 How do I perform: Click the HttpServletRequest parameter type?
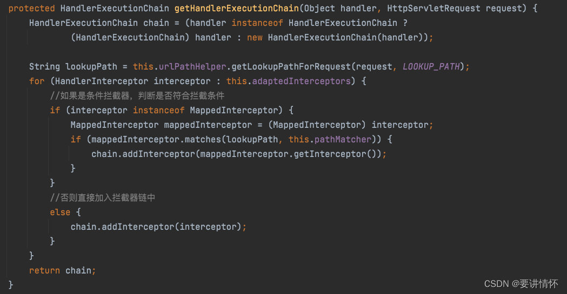[x=433, y=8]
